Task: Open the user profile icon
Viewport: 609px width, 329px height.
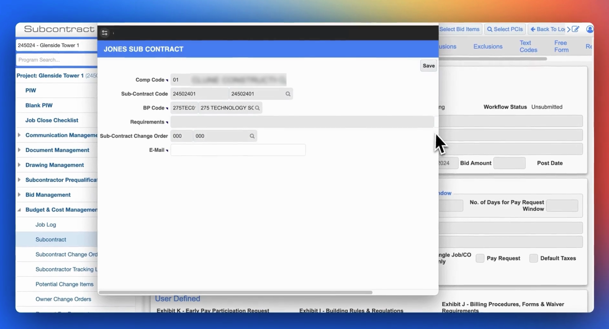Action: tap(590, 29)
